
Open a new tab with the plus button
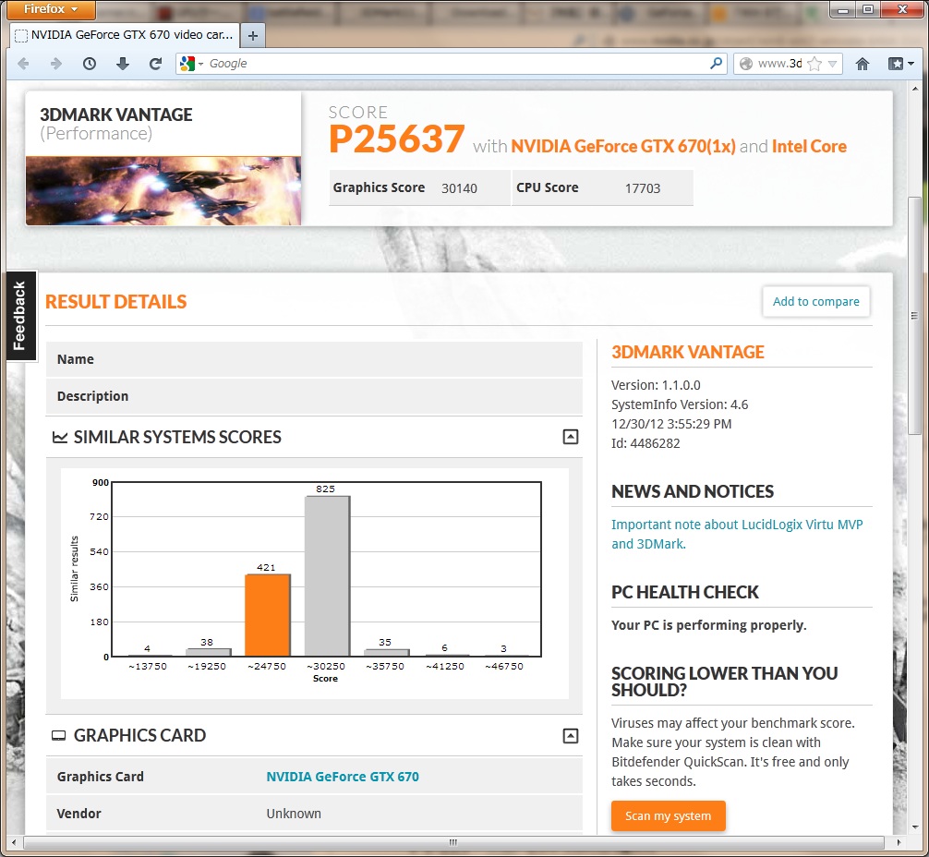point(253,36)
